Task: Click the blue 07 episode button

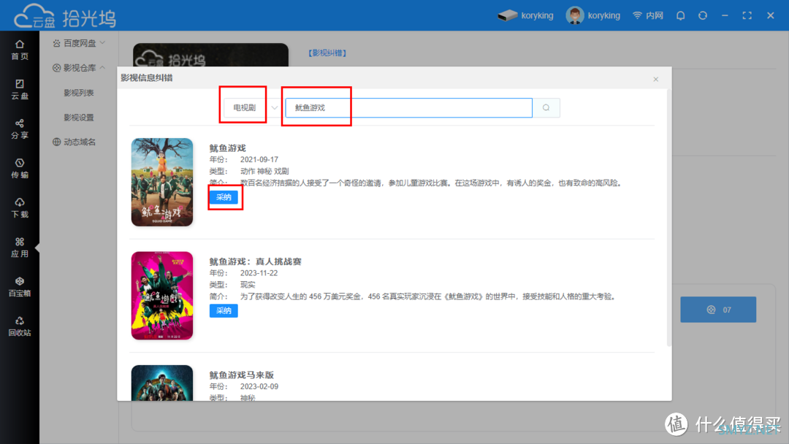Action: 718,310
